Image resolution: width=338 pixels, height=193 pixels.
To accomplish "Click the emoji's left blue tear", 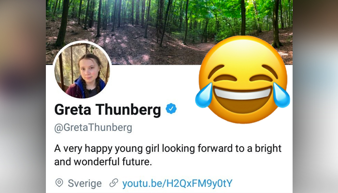I will click(204, 95).
